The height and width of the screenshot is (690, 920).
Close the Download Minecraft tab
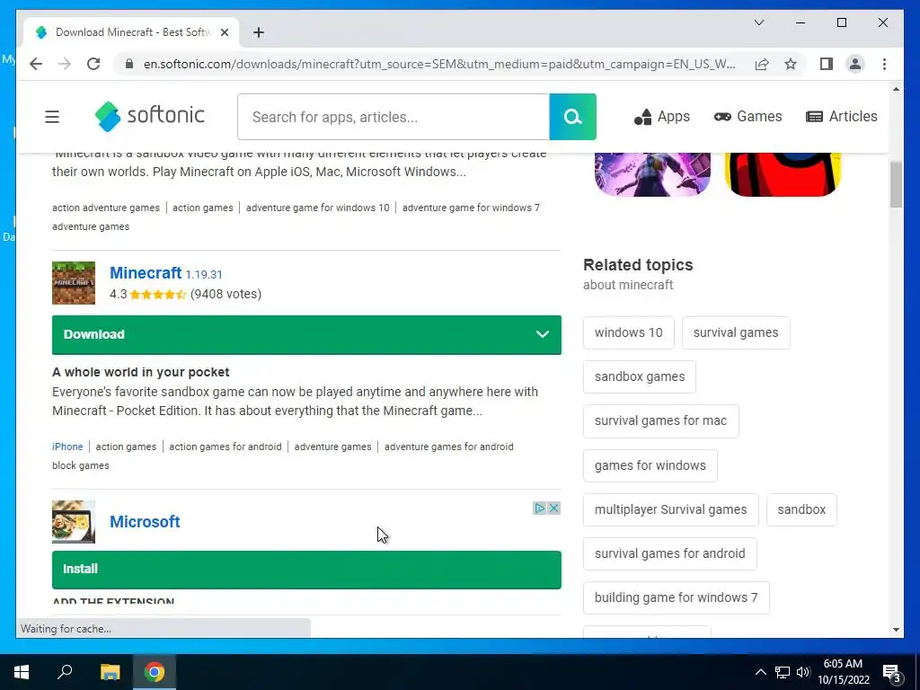click(224, 32)
